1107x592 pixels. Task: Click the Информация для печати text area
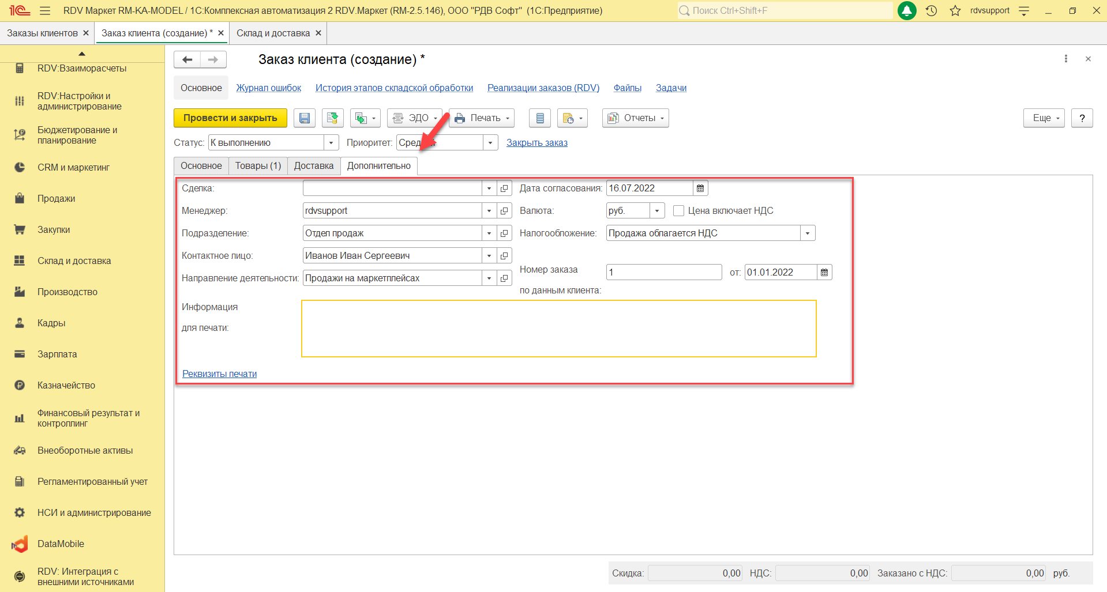coord(558,329)
